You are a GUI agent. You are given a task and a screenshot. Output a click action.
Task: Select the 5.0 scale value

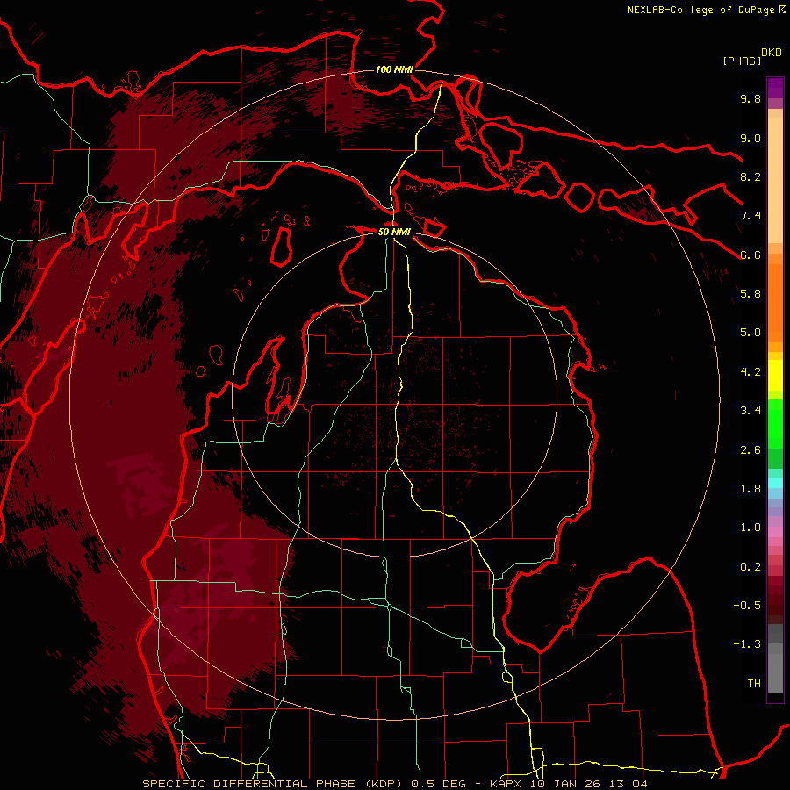(x=750, y=333)
